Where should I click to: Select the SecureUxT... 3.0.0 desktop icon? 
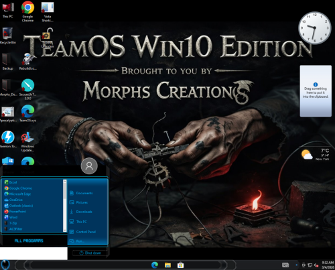click(x=27, y=89)
